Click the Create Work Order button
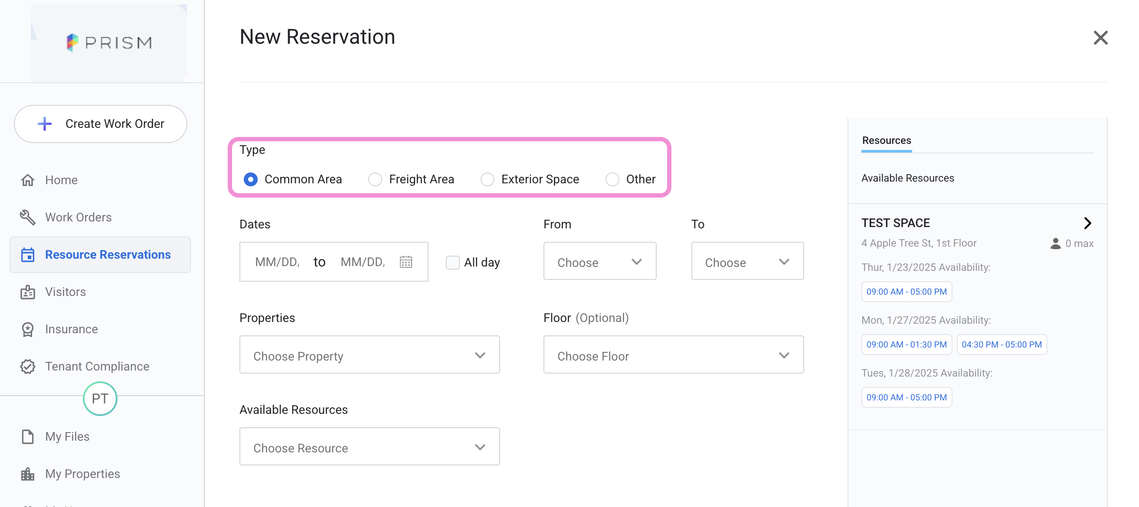Screen dimensions: 1139x507 tap(100, 124)
